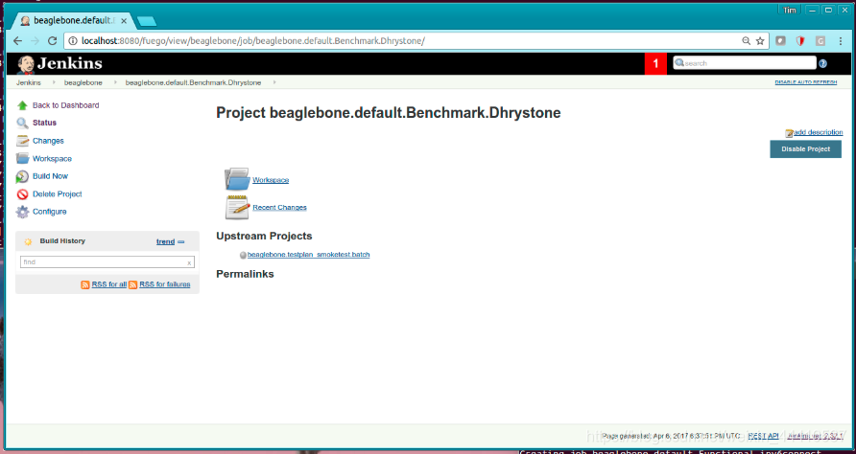The width and height of the screenshot is (856, 454).
Task: Clear the find field with x
Action: 189,262
